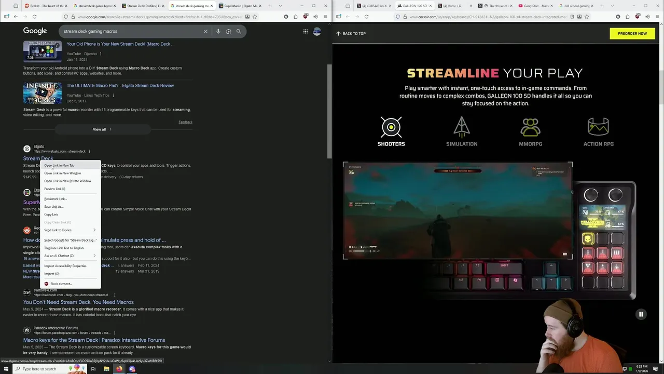Clear the Google search box
Viewport: 664px width, 374px height.
pyautogui.click(x=205, y=31)
